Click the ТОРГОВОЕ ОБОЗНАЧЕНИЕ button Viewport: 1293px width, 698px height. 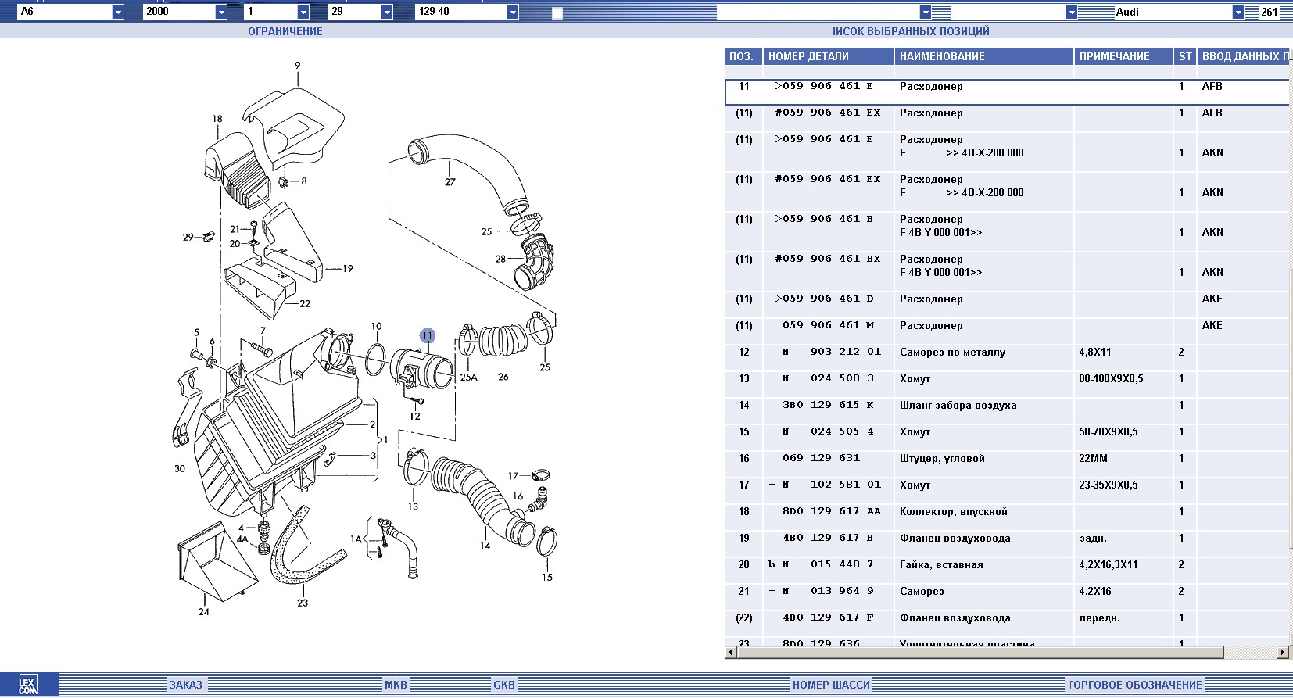[1135, 685]
